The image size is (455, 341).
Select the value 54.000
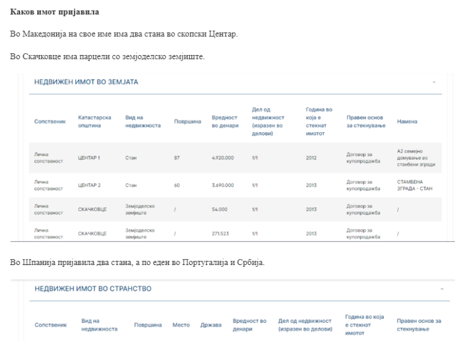219,209
